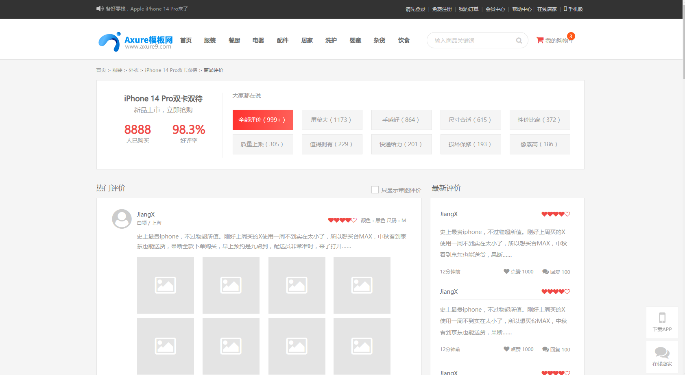Click the 首页 breadcrumb link

pos(101,70)
